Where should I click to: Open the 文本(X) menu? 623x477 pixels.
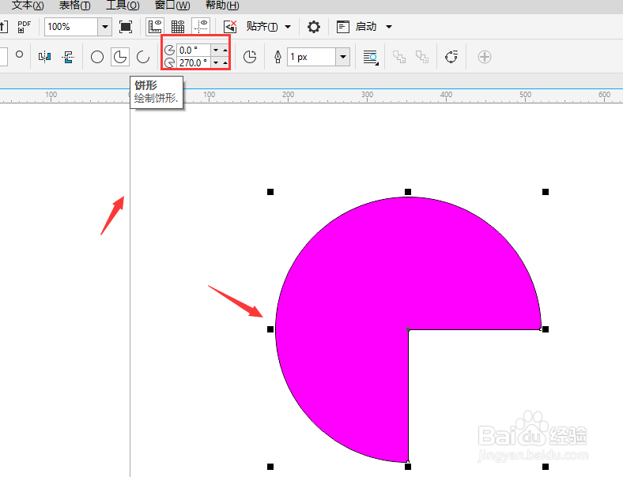click(x=28, y=6)
